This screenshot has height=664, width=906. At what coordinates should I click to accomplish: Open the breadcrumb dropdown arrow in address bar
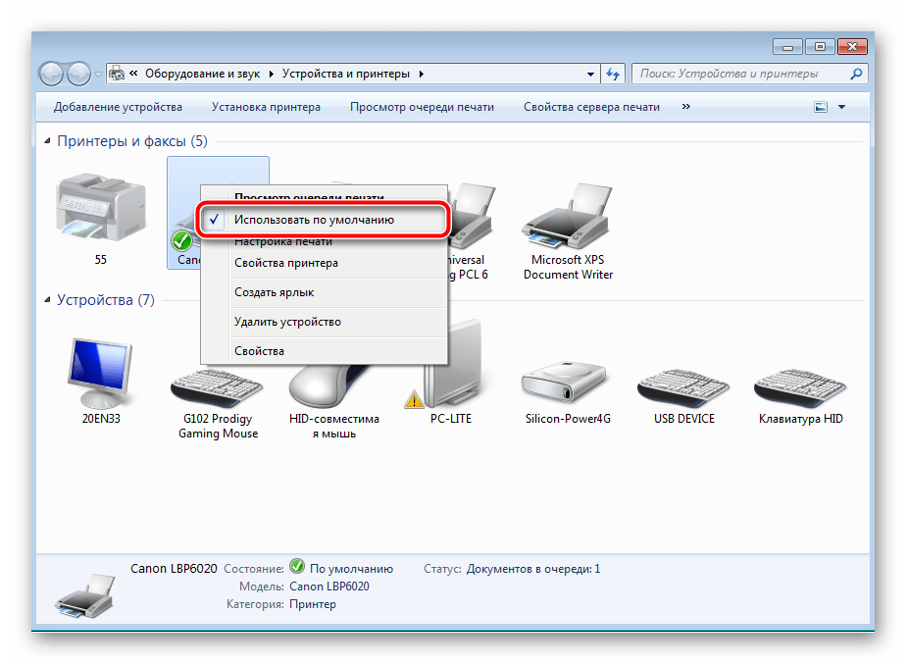pyautogui.click(x=589, y=74)
